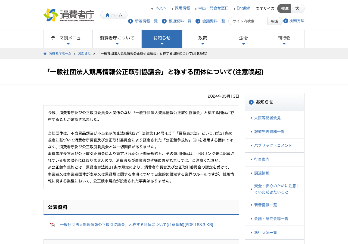Click the house icon in ホーム button

coord(108,15)
